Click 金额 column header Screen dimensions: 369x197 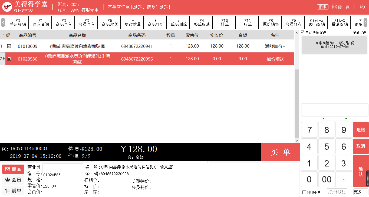pos(243,35)
